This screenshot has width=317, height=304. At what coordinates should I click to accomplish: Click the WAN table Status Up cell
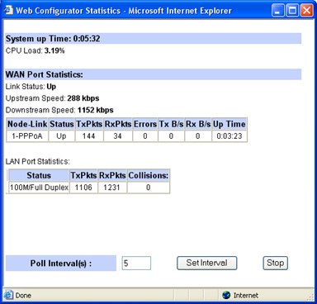point(61,136)
